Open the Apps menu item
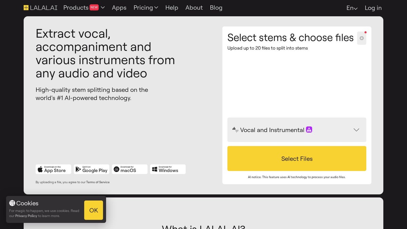Image resolution: width=407 pixels, height=229 pixels. point(119,7)
